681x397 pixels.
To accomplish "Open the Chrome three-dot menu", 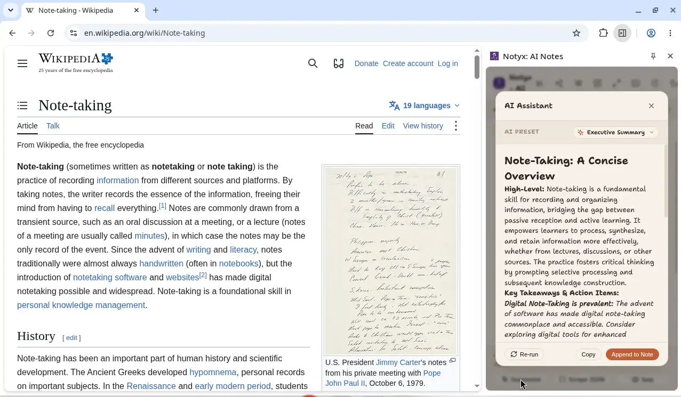I will tap(670, 33).
